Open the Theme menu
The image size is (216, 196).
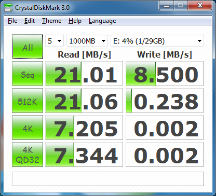pos(51,21)
